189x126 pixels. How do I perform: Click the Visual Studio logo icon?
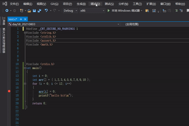click(x=5, y=4)
